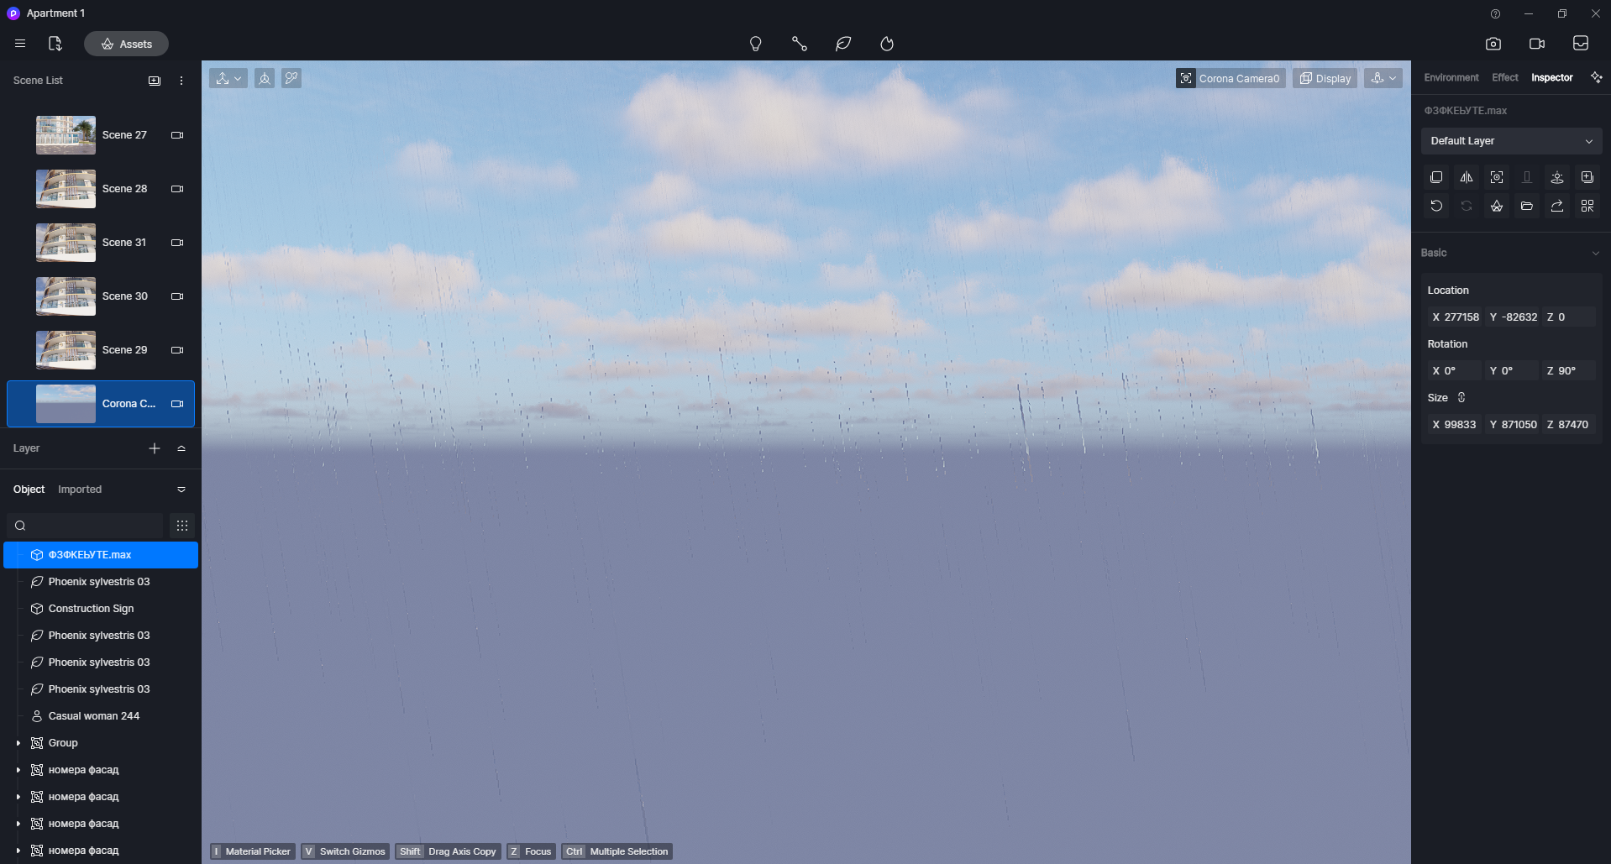The image size is (1611, 864).
Task: Toggle camera icon for Scene 27
Action: (177, 135)
